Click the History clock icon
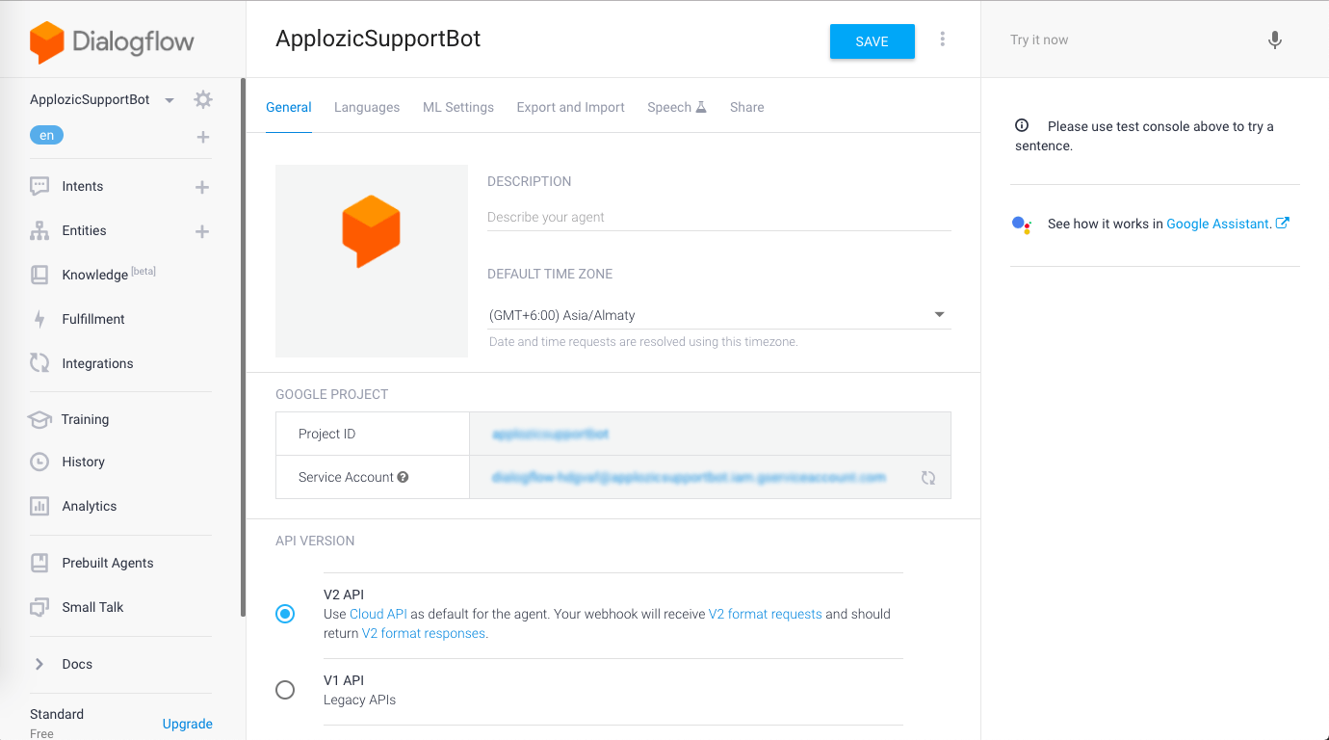Screen dimensions: 1329x740 pos(39,462)
